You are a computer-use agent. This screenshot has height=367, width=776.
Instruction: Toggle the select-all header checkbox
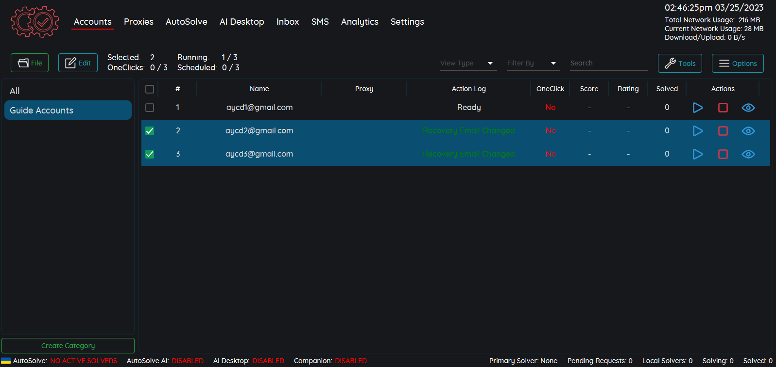150,89
